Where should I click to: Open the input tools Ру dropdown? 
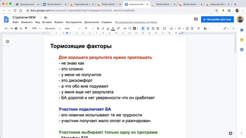pos(206,29)
